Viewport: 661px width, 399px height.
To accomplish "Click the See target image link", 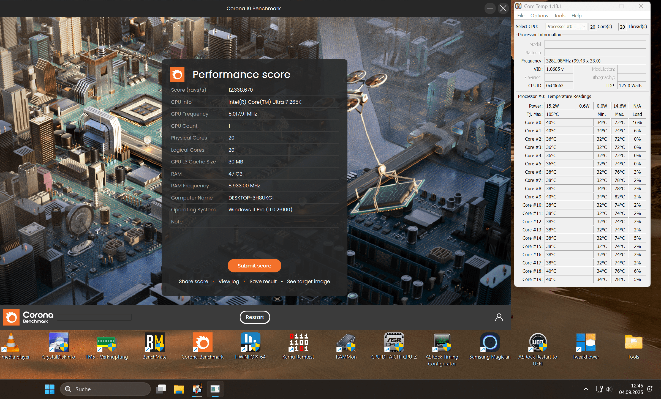I will point(308,282).
